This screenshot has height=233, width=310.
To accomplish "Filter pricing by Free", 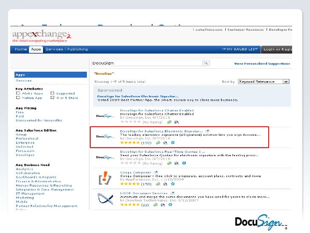I will click(x=20, y=112).
